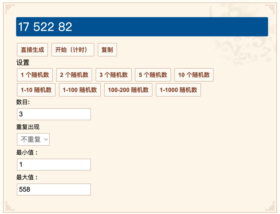Pick the 10 个随机数 preset
The width and height of the screenshot is (280, 214).
(194, 75)
